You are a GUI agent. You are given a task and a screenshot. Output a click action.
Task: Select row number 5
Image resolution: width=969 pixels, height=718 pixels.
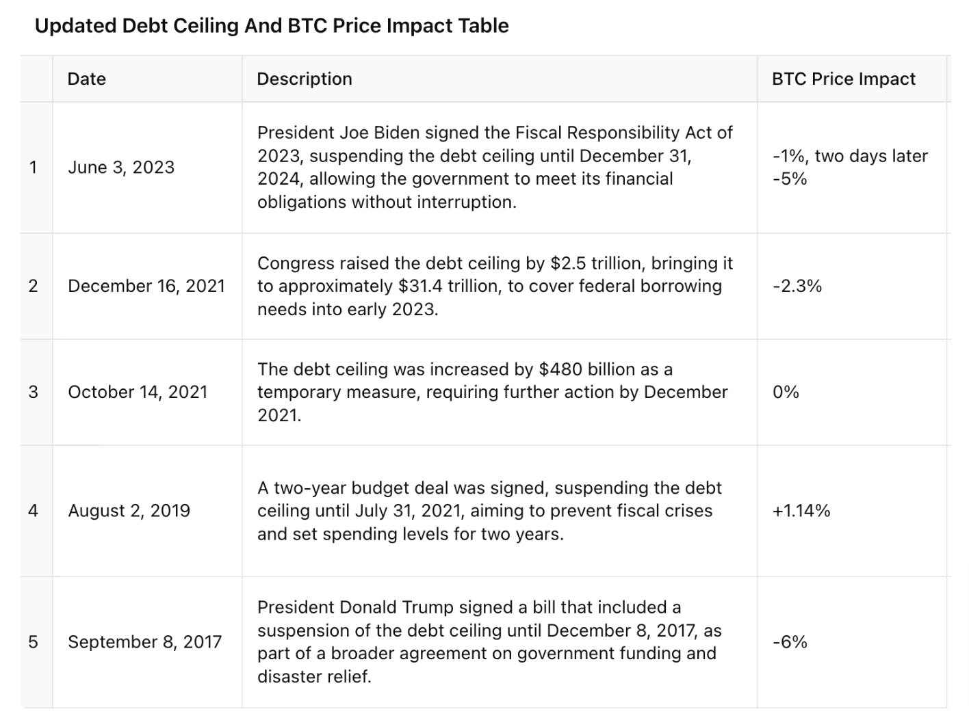pos(34,642)
